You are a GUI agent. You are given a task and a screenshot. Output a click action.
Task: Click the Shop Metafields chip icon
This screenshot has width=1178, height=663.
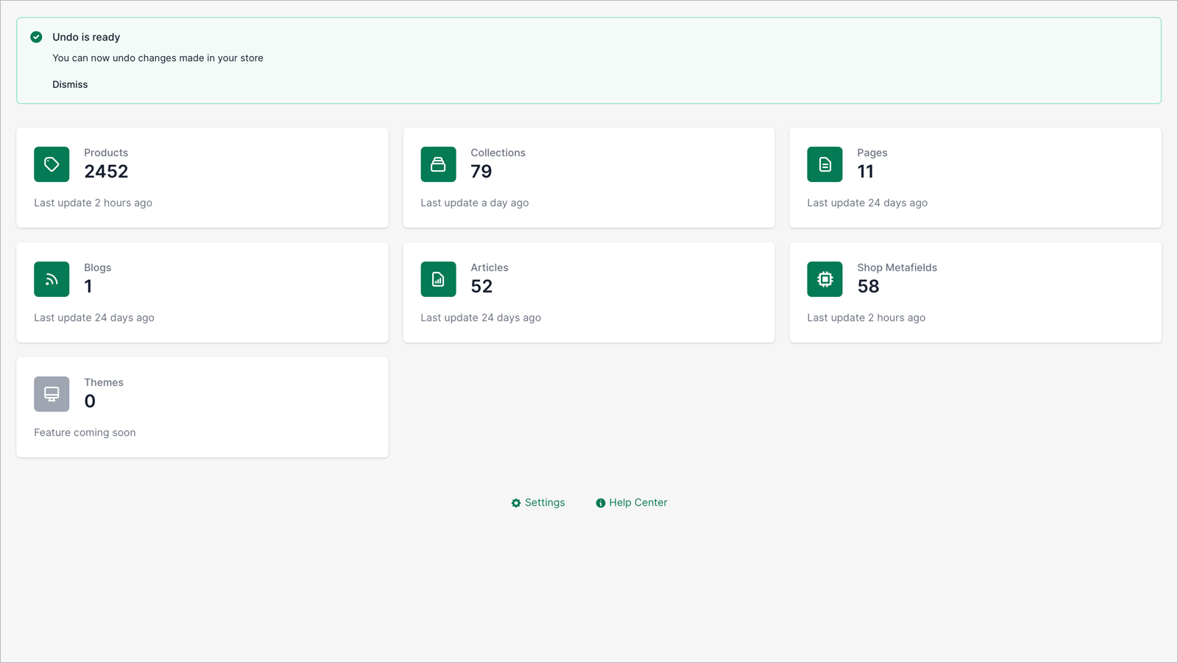pyautogui.click(x=824, y=279)
